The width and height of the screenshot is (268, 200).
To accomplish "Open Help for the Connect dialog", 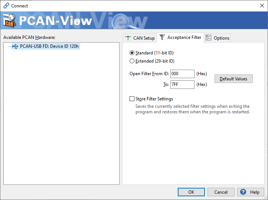I will click(251, 192).
